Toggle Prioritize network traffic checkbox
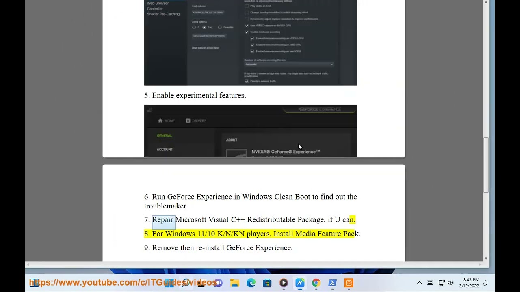This screenshot has height=292, width=520. pyautogui.click(x=247, y=82)
